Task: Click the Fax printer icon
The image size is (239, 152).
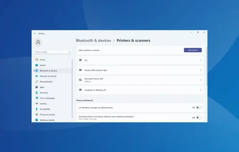Action: (80, 60)
